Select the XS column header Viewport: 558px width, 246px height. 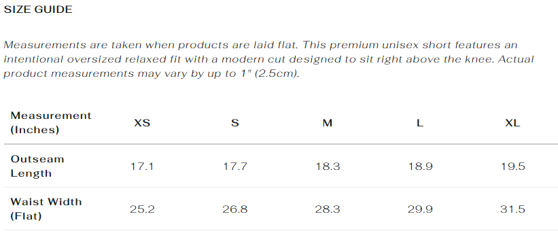[142, 123]
